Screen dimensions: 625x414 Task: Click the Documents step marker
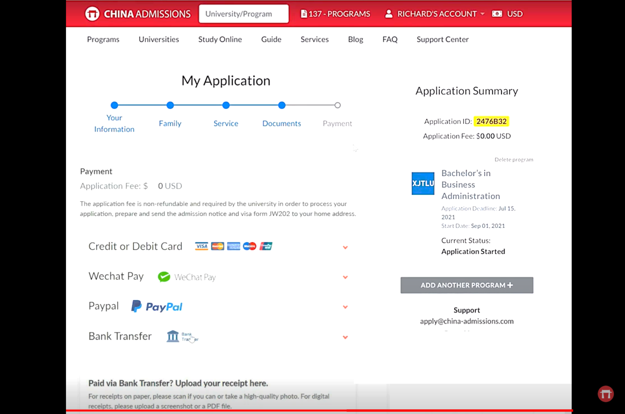pyautogui.click(x=281, y=105)
